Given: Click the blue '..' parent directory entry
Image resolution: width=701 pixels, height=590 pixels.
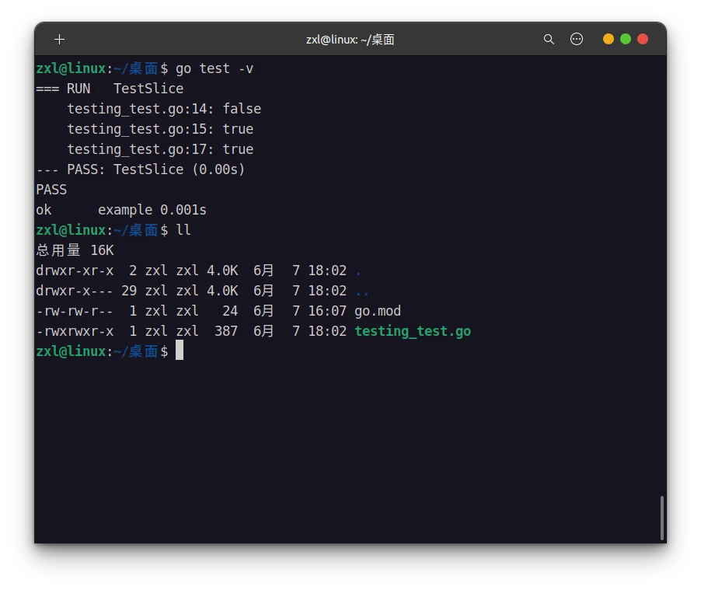Looking at the screenshot, I should [362, 294].
